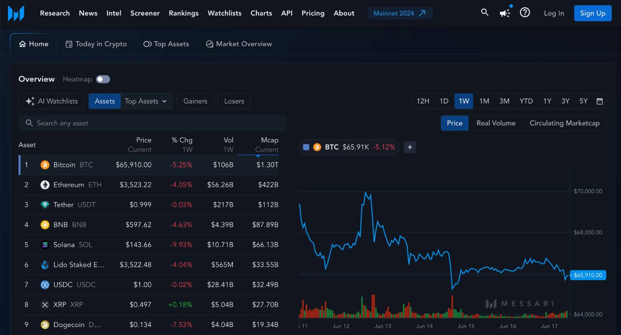The width and height of the screenshot is (621, 335).
Task: Set chart range to 5Y
Action: [x=583, y=101]
